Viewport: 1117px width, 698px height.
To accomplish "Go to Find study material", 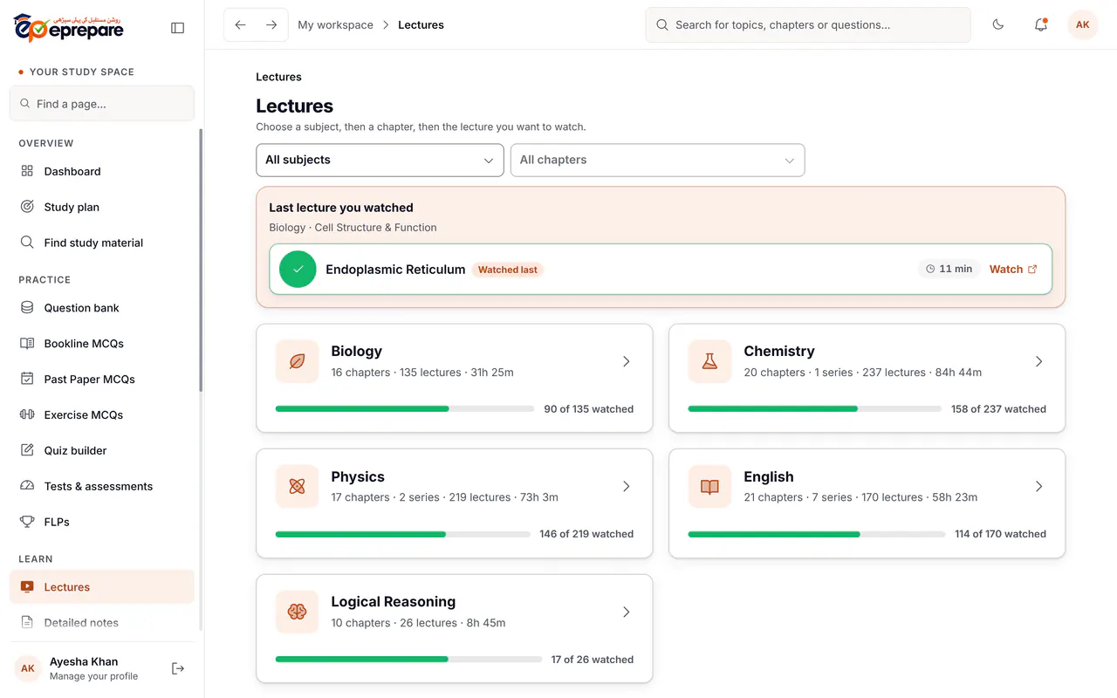I will click(x=102, y=243).
